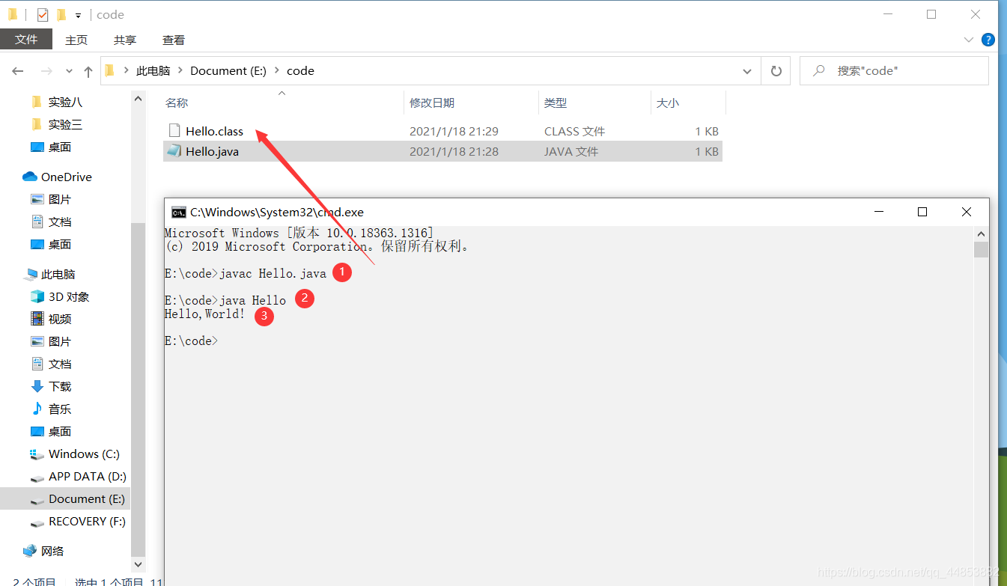Image resolution: width=1007 pixels, height=586 pixels.
Task: Click the new folder quick-access icon
Action: (61, 14)
